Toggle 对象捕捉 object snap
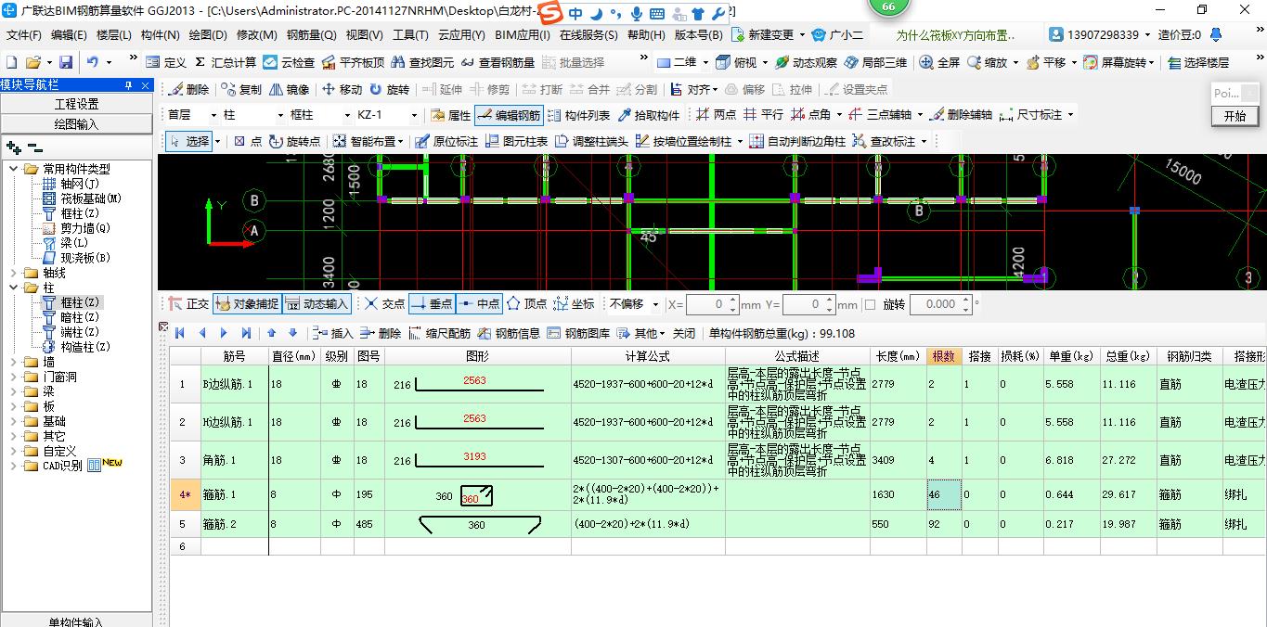Image resolution: width=1267 pixels, height=627 pixels. click(x=246, y=303)
